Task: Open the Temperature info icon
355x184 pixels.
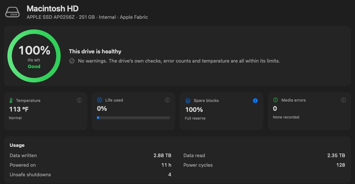Action: coord(79,100)
